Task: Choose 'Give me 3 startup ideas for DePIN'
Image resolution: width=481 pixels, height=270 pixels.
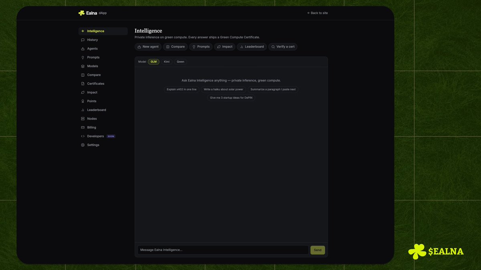Action: (x=231, y=98)
